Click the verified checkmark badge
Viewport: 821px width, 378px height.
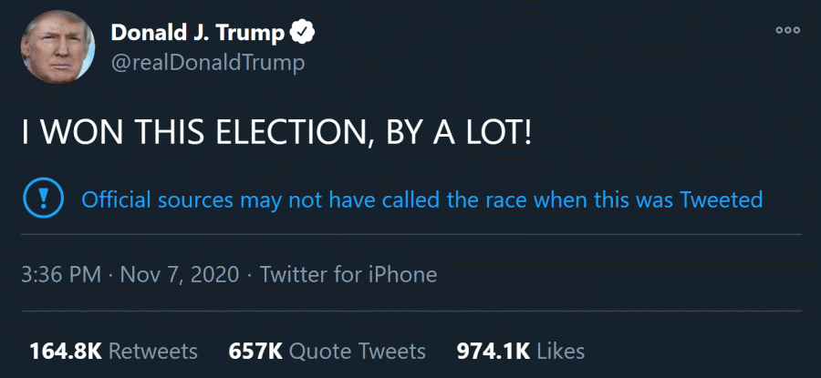click(303, 33)
